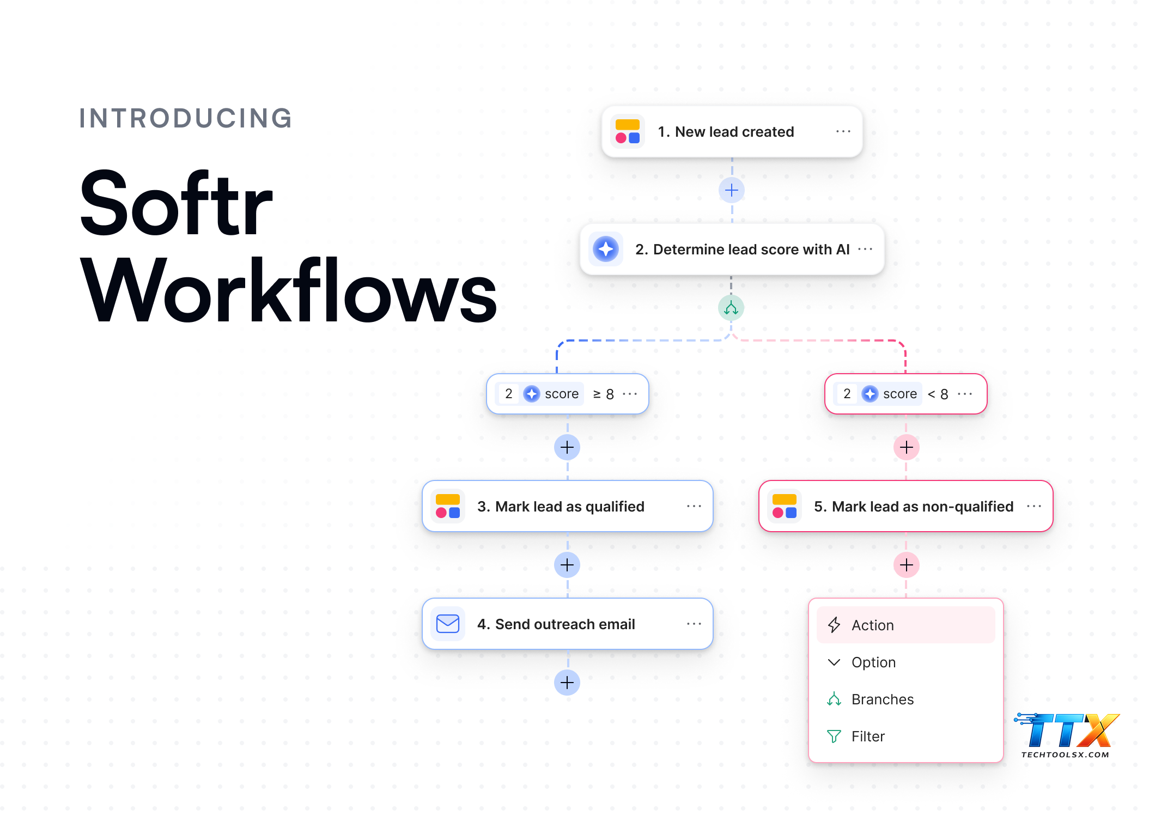Open the three-dot menu on Mark lead as qualified
This screenshot has width=1155, height=828.
(694, 506)
